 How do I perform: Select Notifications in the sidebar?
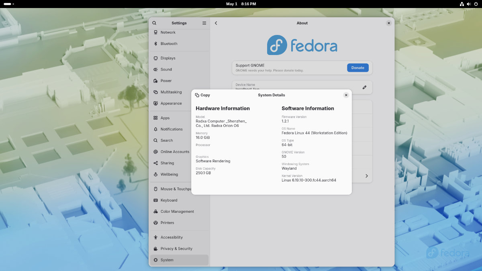tap(179, 129)
